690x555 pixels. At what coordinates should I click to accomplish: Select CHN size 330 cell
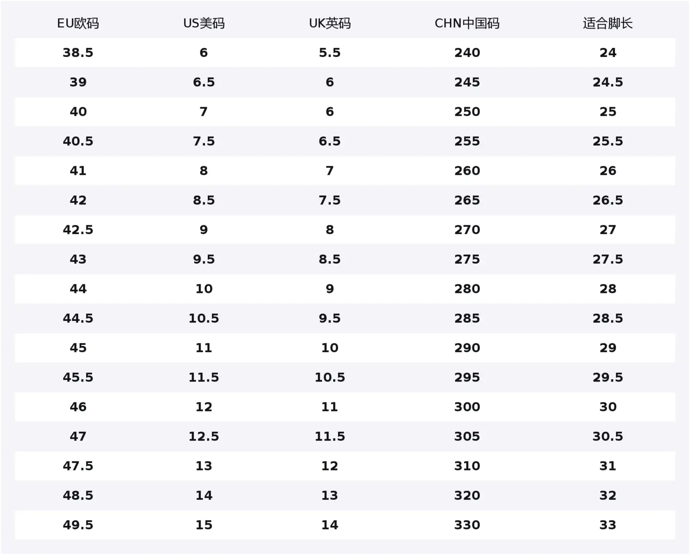click(x=467, y=525)
